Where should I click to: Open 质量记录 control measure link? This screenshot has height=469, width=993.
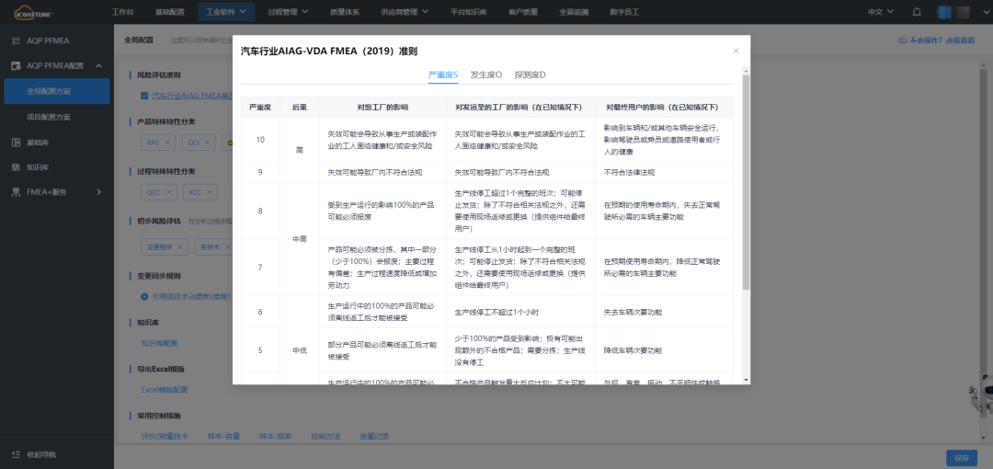(x=374, y=437)
